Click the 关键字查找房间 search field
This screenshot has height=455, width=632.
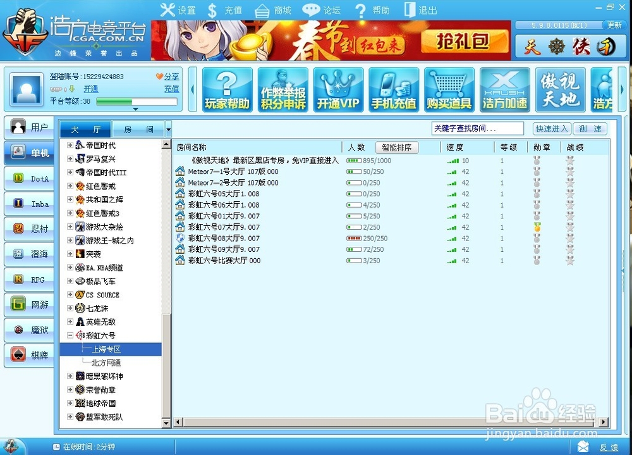pos(477,128)
